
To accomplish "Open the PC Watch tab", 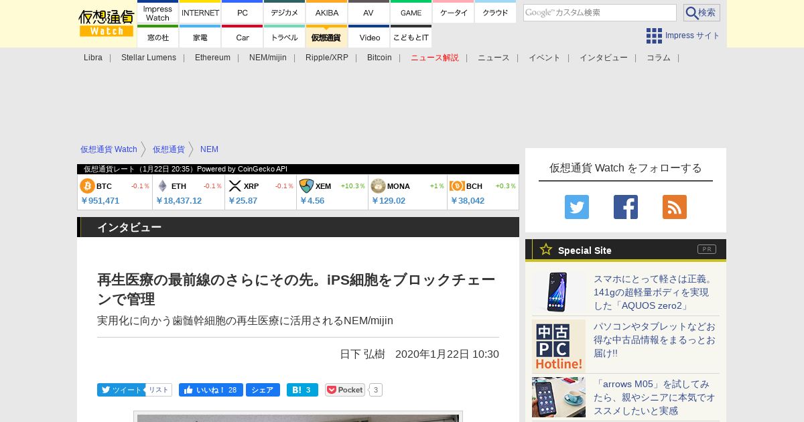I will 242,13.
